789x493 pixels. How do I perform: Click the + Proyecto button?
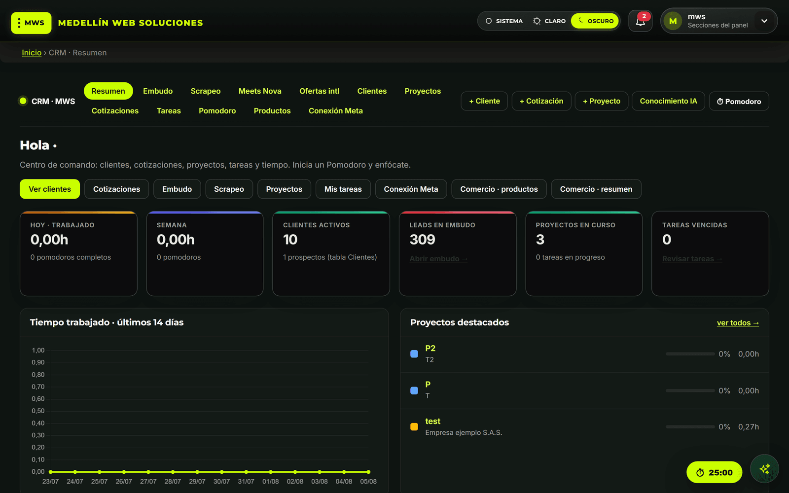click(602, 101)
